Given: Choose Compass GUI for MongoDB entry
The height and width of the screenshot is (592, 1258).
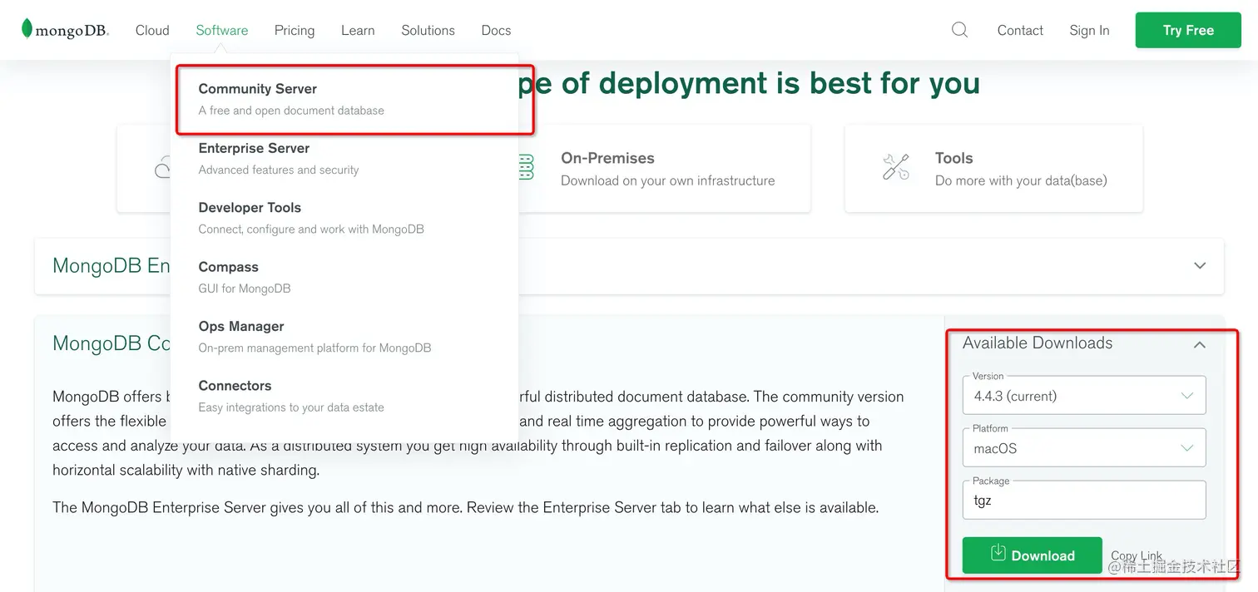Looking at the screenshot, I should [344, 277].
